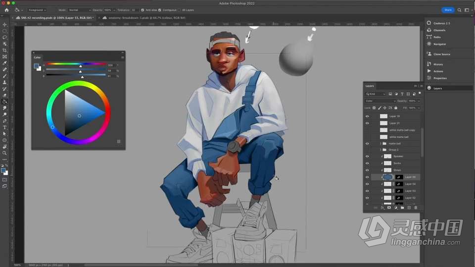The width and height of the screenshot is (475, 267).
Task: Select the Eraser tool
Action: (4, 95)
